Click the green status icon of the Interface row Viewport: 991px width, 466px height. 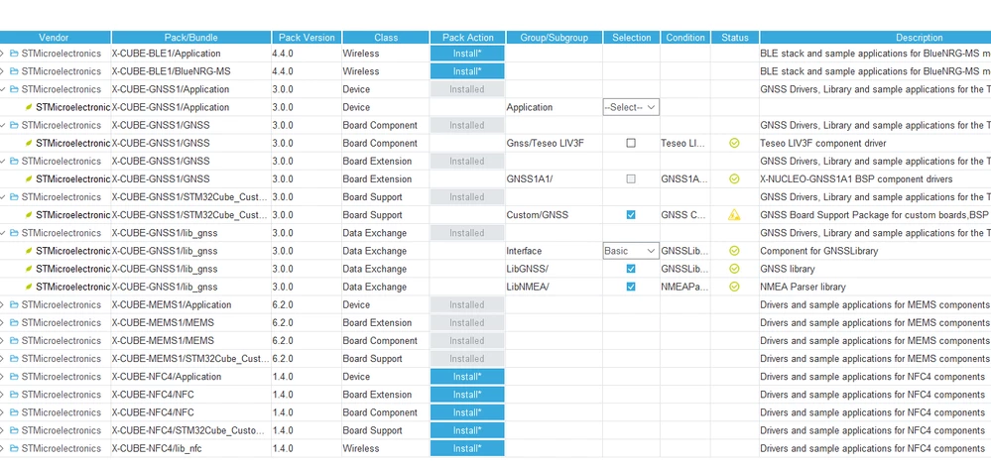[734, 251]
